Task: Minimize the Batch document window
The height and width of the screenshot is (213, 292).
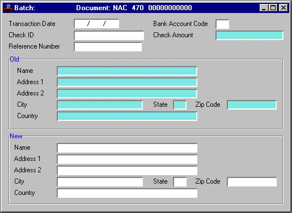Action: click(x=264, y=8)
